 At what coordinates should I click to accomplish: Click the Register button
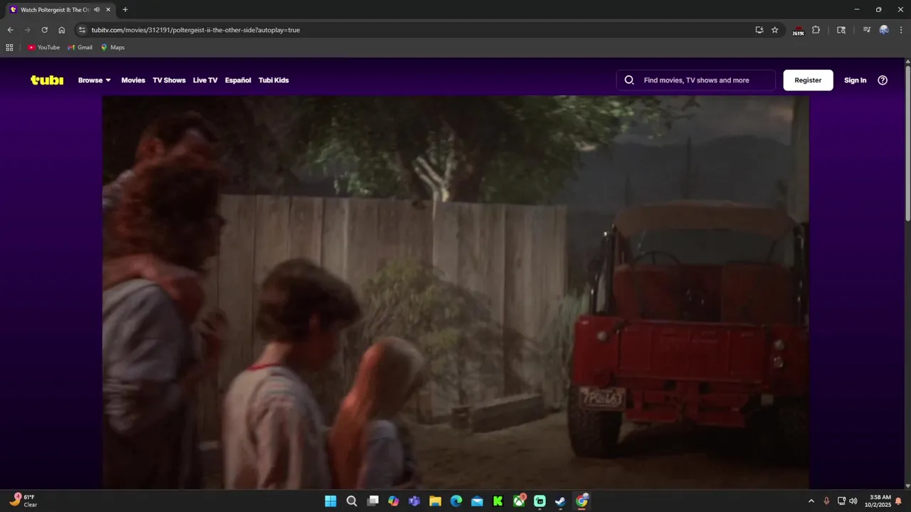[808, 80]
